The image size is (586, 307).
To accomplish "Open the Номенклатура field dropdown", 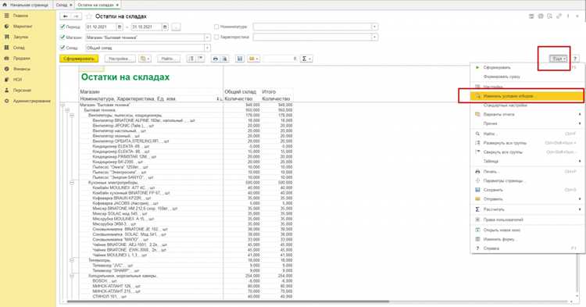I will (x=374, y=27).
